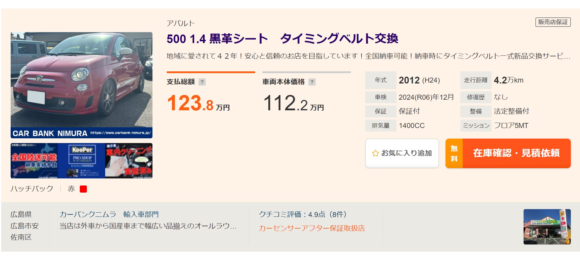This screenshot has width=580, height=261.
Task: Open カーバンクニムラ 輸入車部門 dealer link
Action: [x=109, y=214]
